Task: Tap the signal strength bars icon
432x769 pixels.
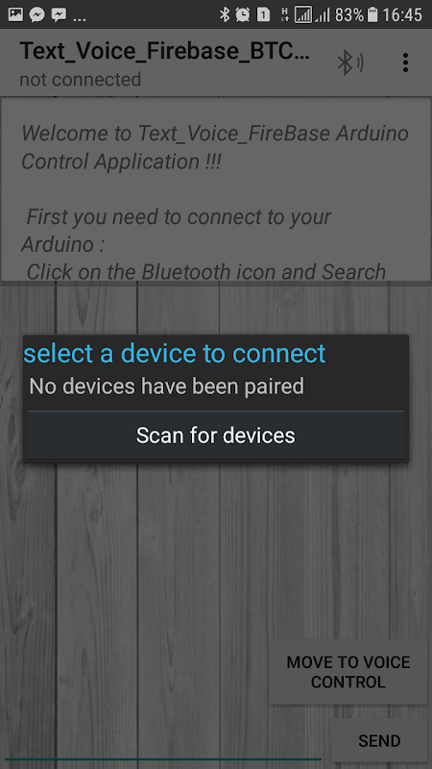Action: tap(323, 14)
